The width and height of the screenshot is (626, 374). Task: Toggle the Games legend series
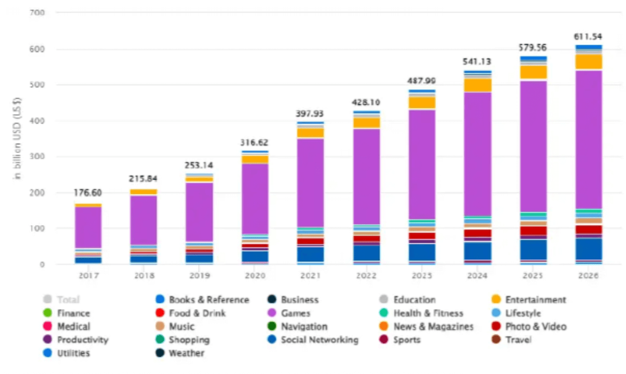(295, 313)
